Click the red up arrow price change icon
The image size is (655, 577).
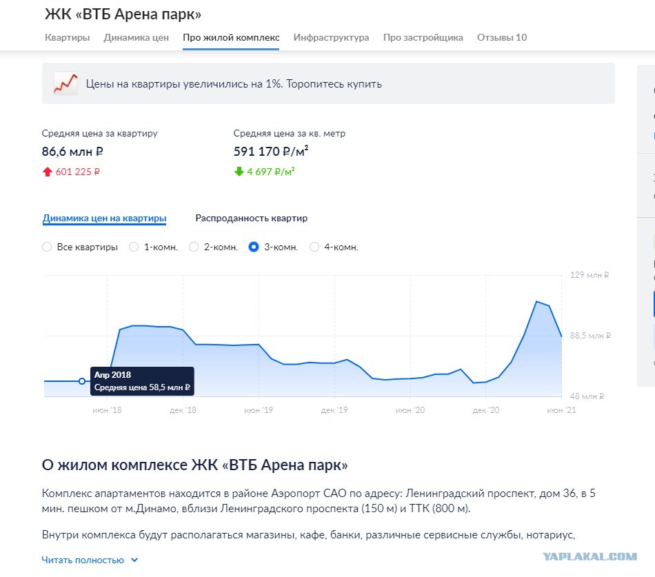(47, 172)
